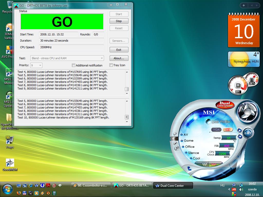Show hidden tray icons chevron
Image resolution: width=263 pixels, height=197 pixels.
[229, 190]
